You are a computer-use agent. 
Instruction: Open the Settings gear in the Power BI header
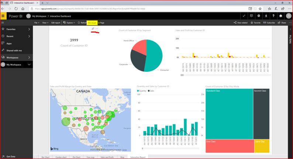259,16
